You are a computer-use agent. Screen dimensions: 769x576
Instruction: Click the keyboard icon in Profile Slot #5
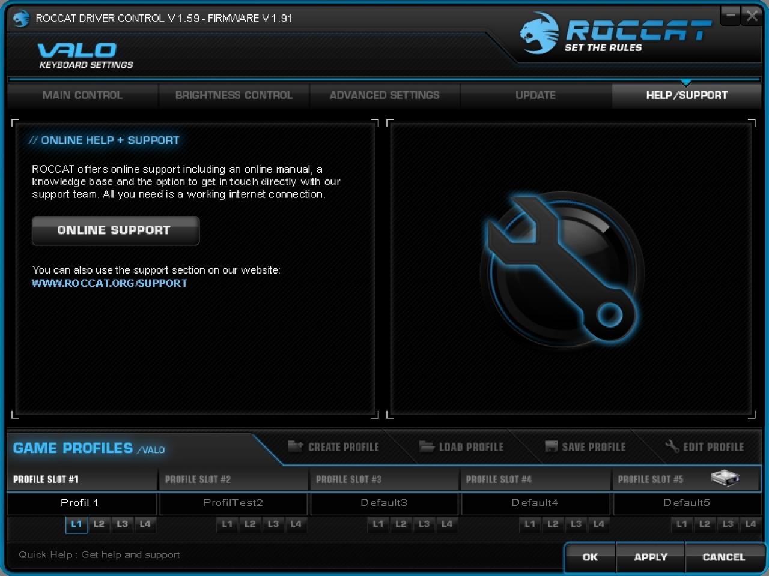click(x=725, y=478)
